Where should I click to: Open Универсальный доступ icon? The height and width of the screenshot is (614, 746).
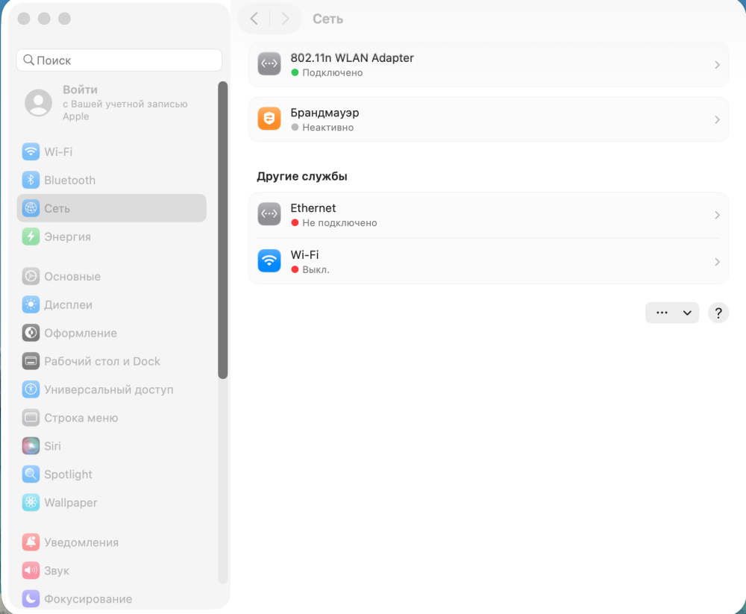[x=31, y=389]
